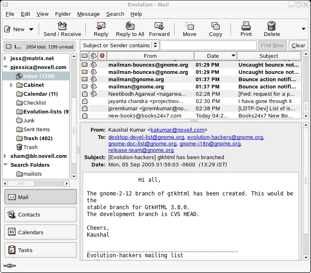Screen dimensions: 311x273
Task: Click the search text input field
Action: (x=208, y=45)
